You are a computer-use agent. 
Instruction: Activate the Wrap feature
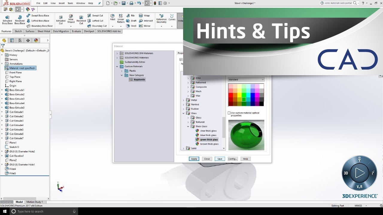144,16
